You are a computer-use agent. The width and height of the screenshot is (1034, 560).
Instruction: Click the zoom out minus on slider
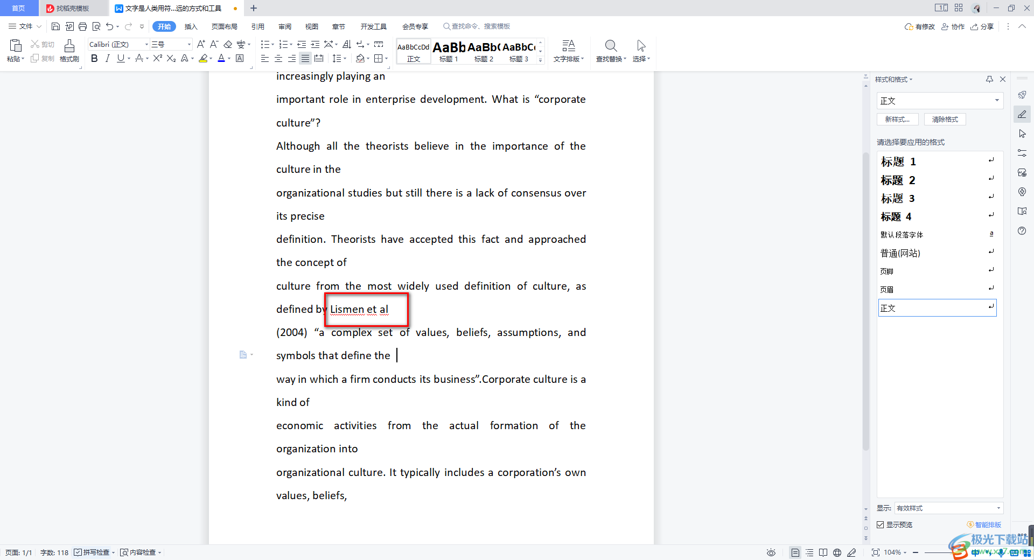(x=916, y=552)
